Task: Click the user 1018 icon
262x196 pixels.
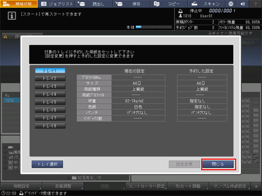Action: pos(180,16)
